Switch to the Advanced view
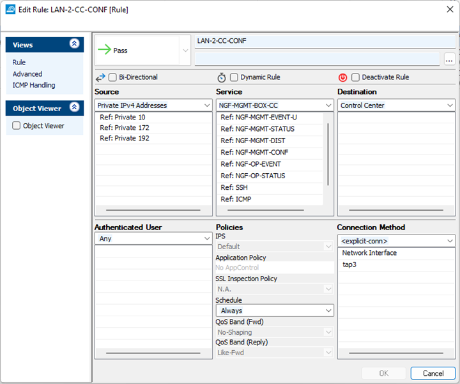Image resolution: width=460 pixels, height=384 pixels. [x=27, y=74]
